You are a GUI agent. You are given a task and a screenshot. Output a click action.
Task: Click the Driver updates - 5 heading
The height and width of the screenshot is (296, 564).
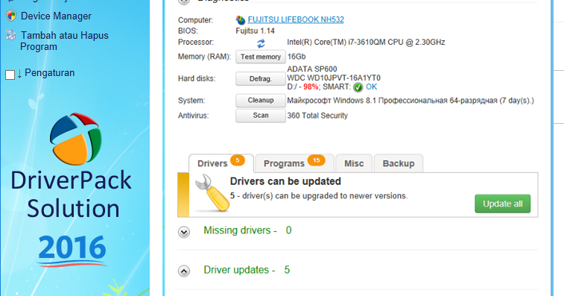247,270
